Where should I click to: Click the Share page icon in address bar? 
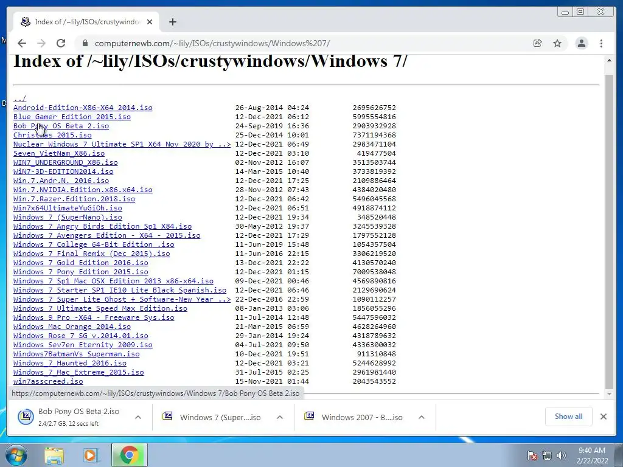(x=538, y=43)
